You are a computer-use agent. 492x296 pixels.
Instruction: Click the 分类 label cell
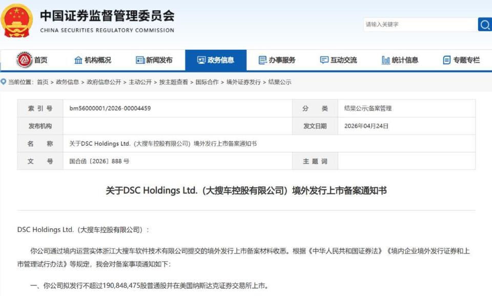(315, 108)
